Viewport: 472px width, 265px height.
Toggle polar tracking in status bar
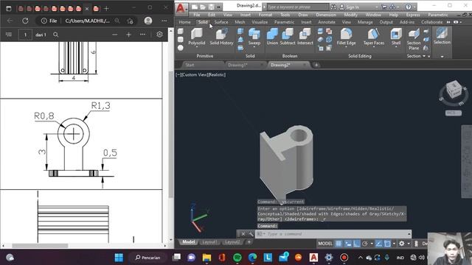[365, 244]
